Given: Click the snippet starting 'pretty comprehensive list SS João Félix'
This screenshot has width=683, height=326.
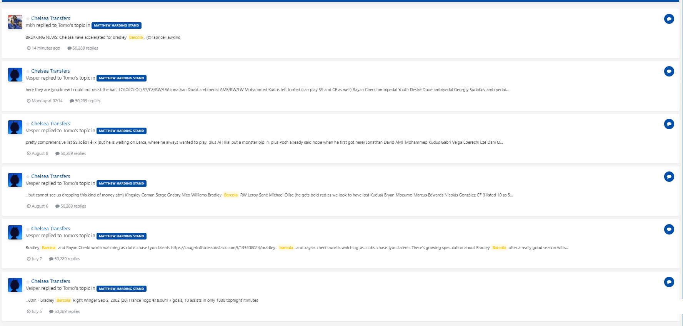Looking at the screenshot, I should [264, 143].
